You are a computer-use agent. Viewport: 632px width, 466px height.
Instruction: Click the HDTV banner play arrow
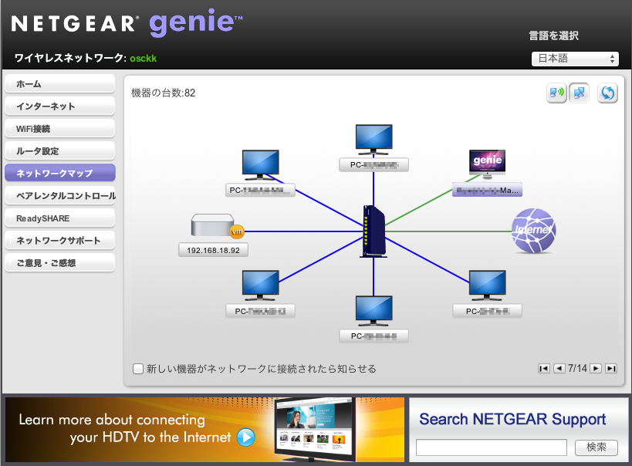(245, 437)
